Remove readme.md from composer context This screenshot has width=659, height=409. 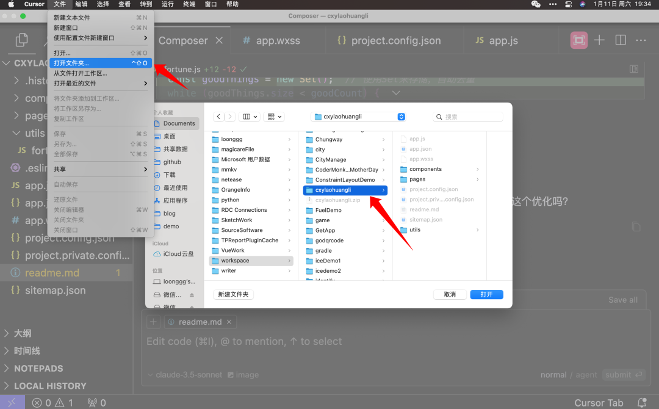tap(229, 322)
